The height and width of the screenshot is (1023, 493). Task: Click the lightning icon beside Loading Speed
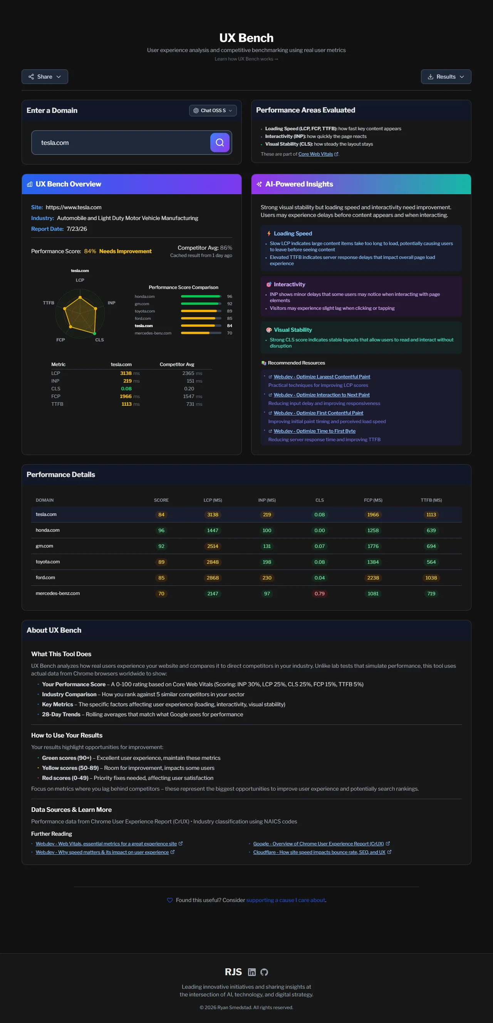tap(269, 233)
